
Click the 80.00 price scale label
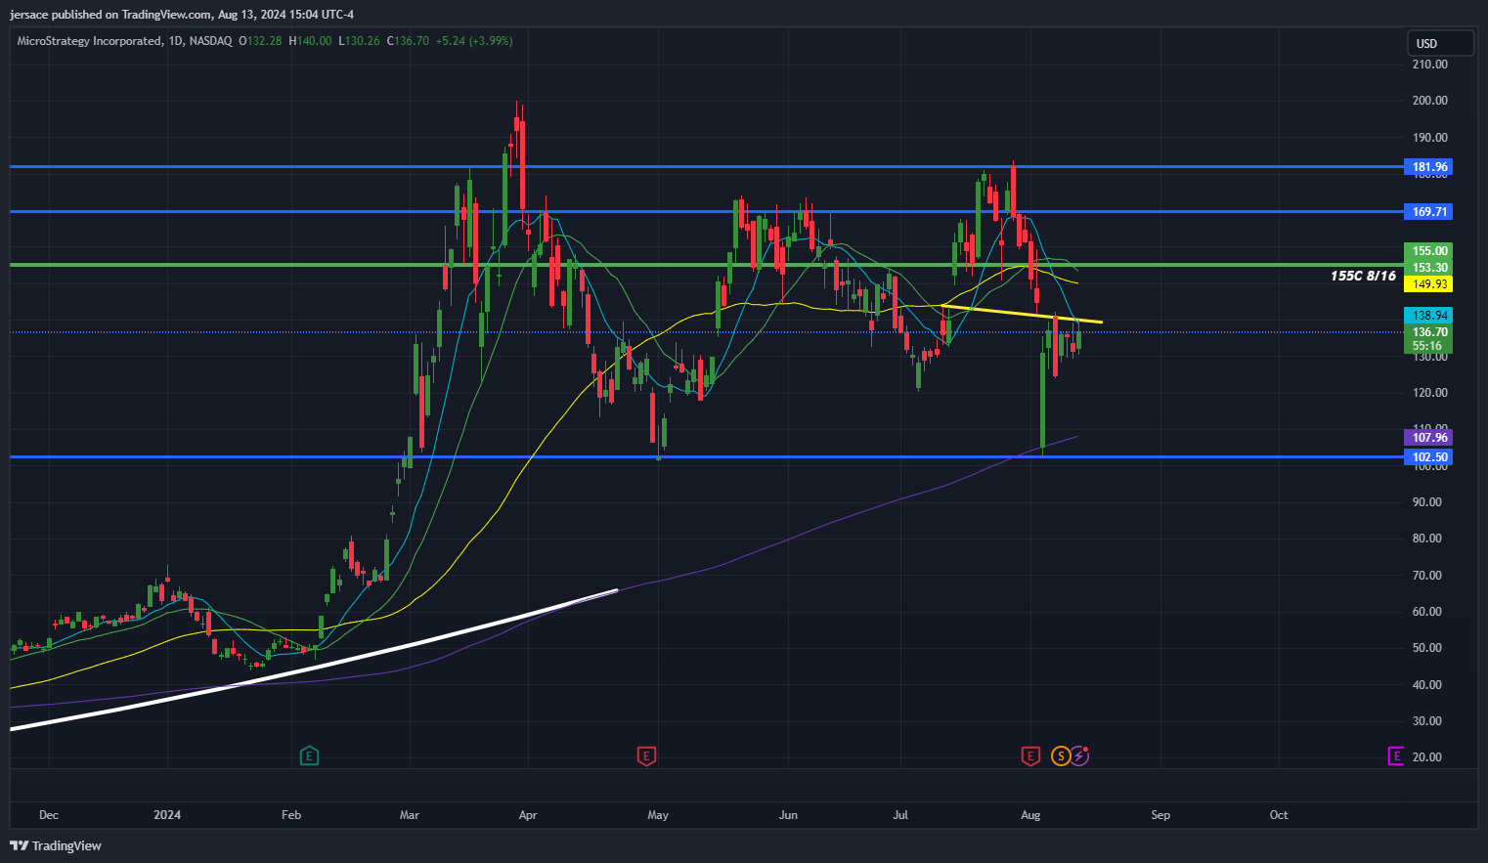pos(1429,539)
